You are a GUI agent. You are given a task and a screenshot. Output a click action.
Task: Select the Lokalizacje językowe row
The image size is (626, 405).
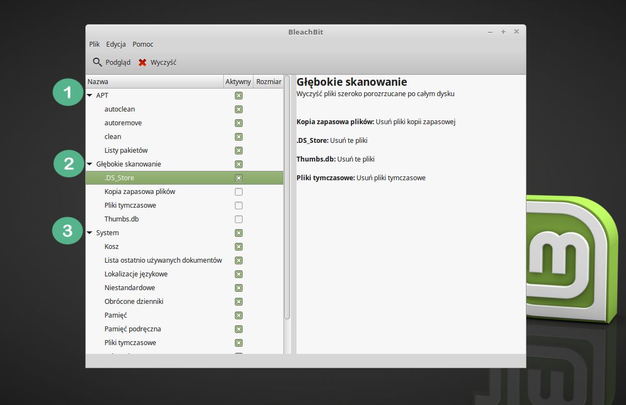pyautogui.click(x=184, y=274)
